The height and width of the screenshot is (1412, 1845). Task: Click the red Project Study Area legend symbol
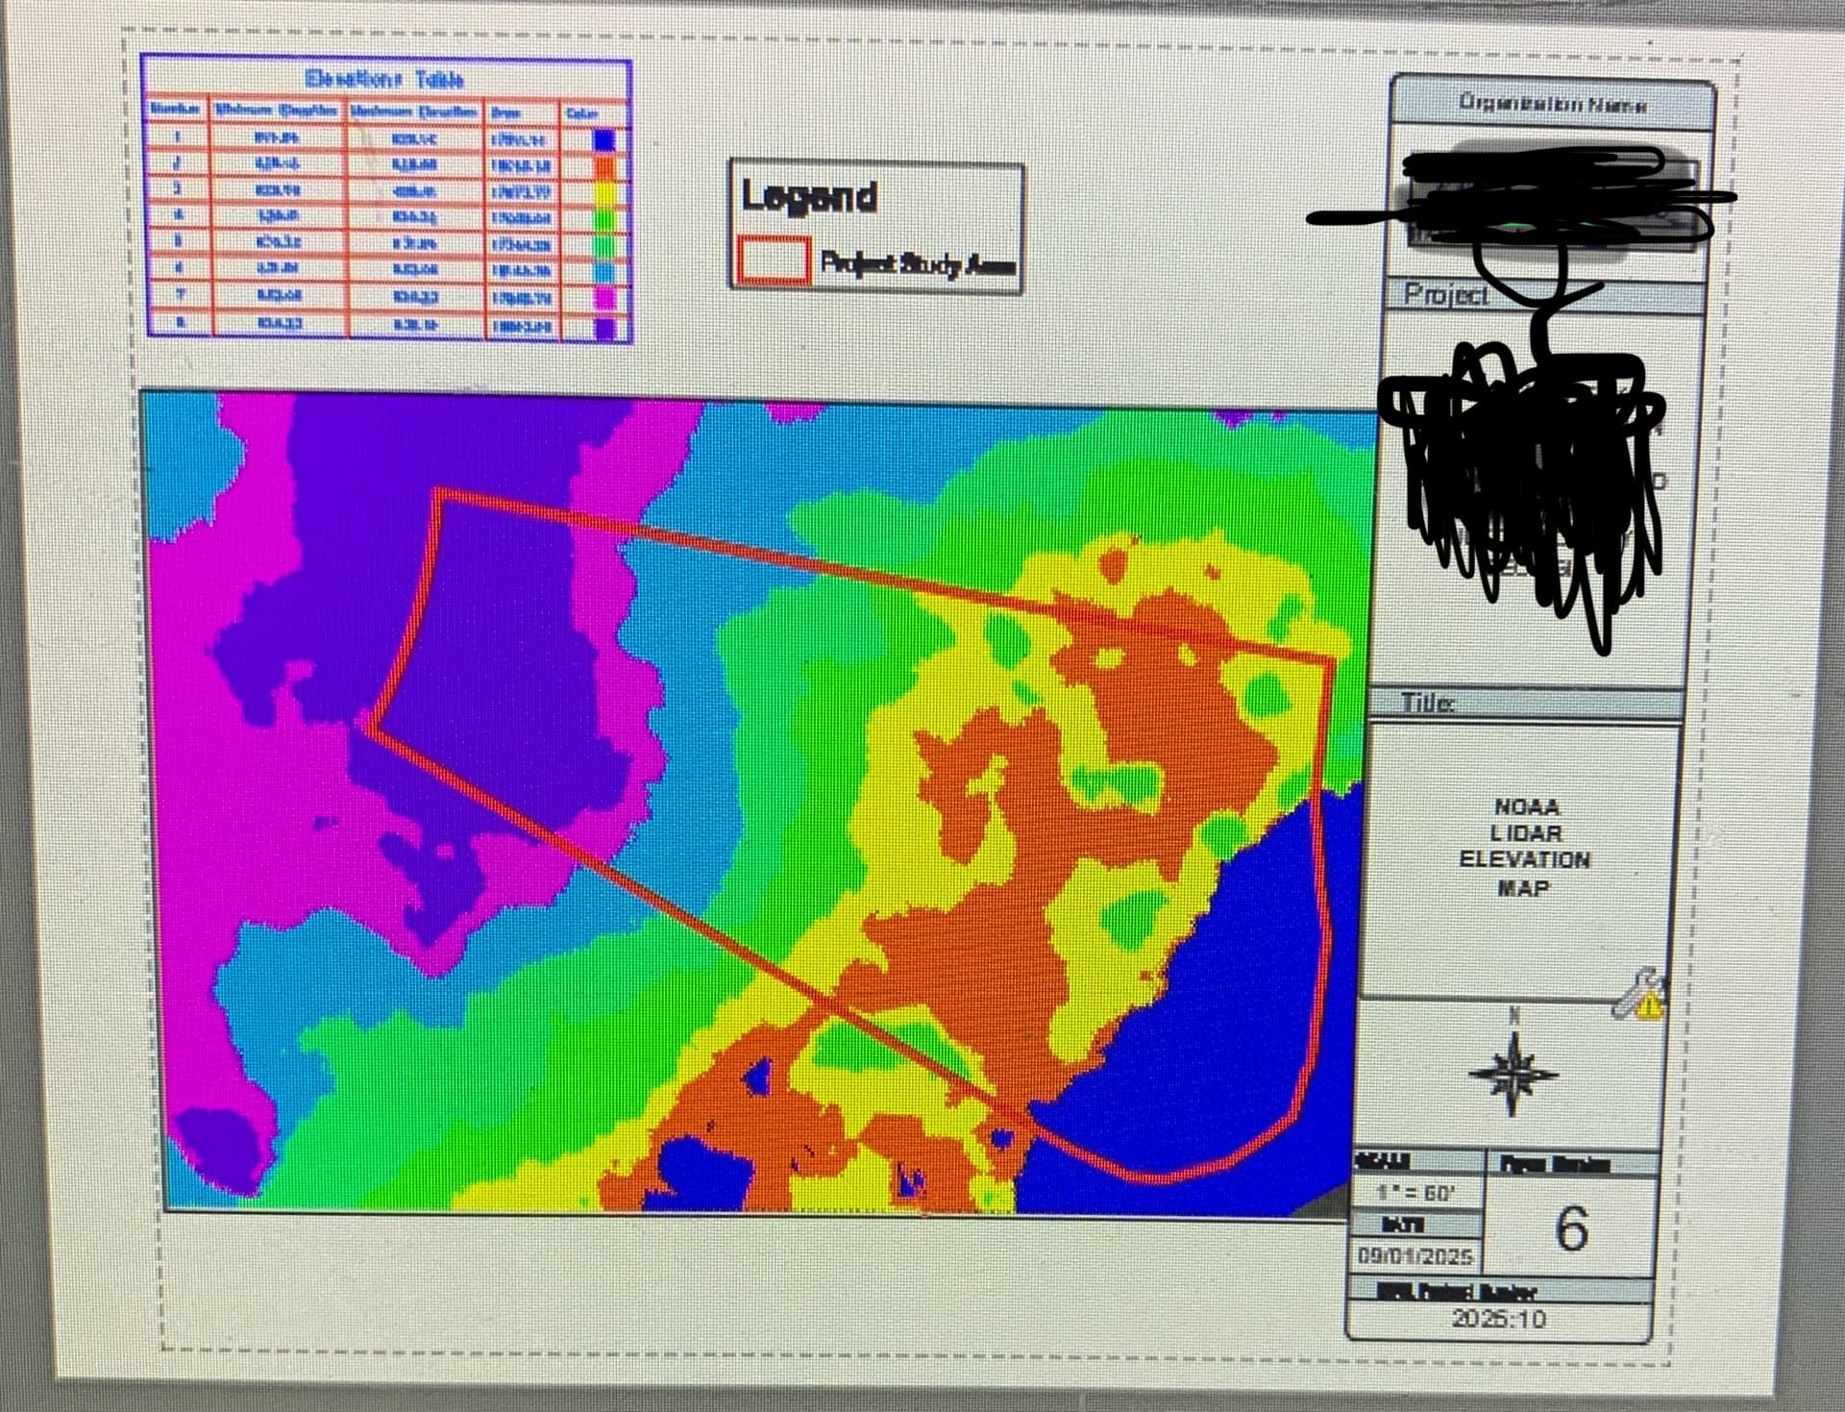[774, 260]
